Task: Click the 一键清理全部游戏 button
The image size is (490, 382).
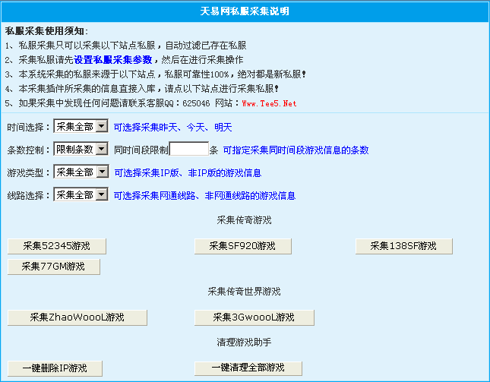Action: click(x=248, y=368)
